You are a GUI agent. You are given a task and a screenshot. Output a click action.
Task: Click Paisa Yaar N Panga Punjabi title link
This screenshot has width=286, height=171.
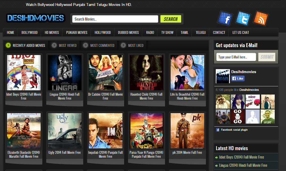click(x=146, y=154)
